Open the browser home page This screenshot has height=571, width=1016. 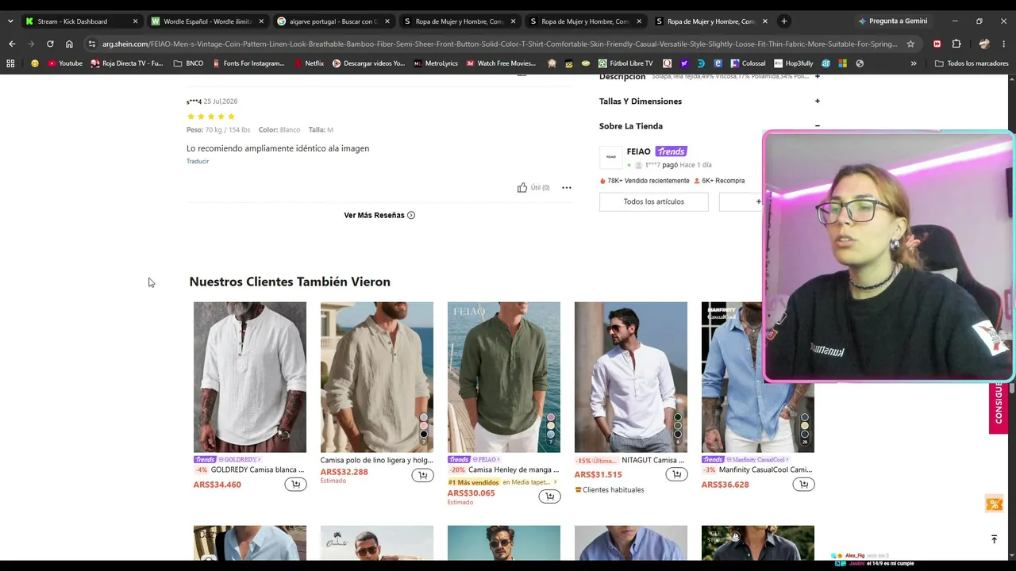pos(69,44)
